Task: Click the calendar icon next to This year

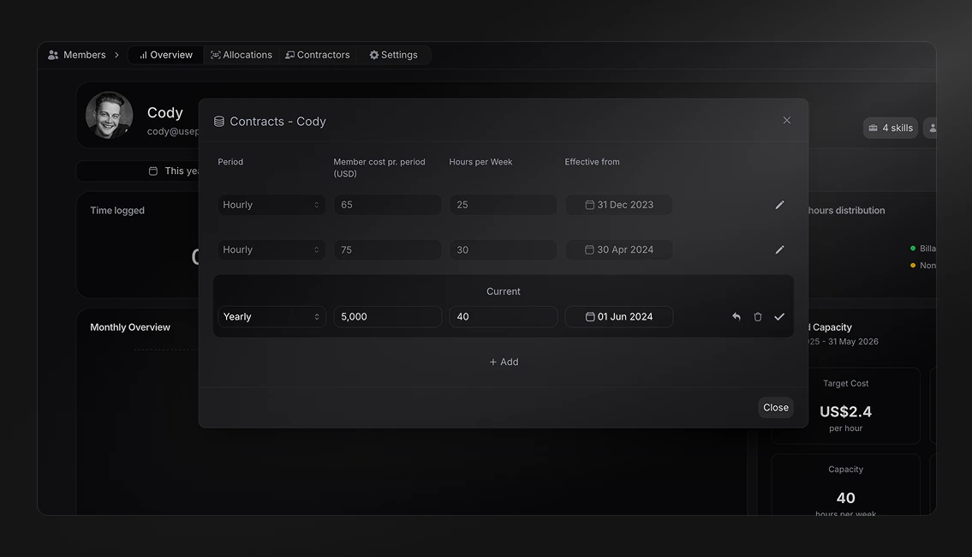Action: 153,171
